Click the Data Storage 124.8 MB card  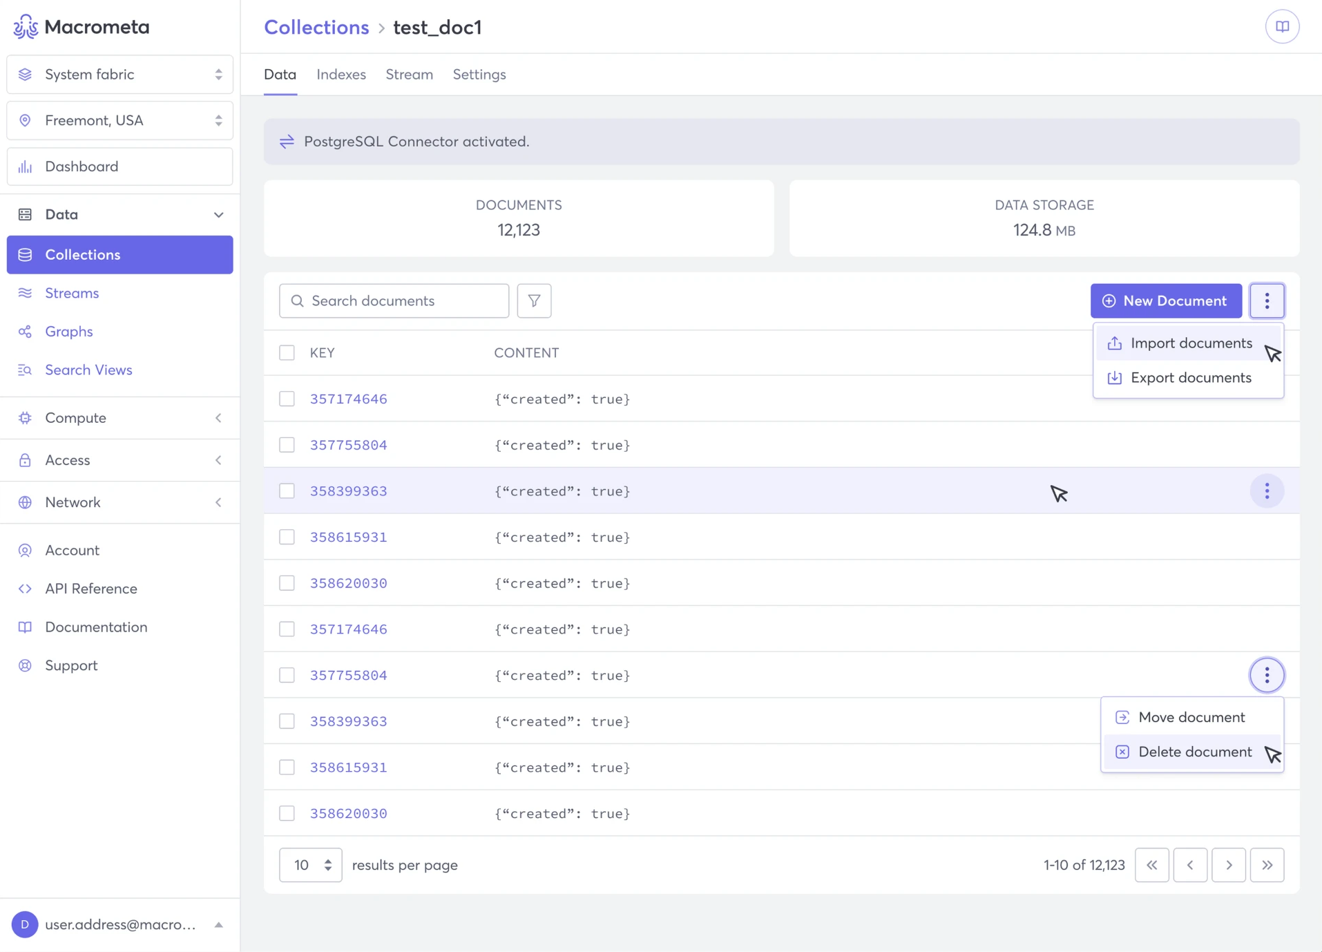[x=1044, y=218]
